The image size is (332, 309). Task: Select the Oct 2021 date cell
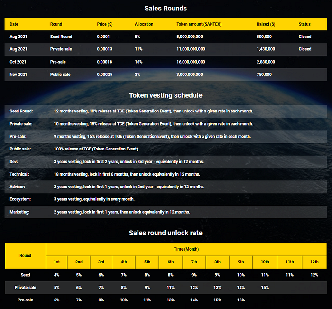tap(18, 62)
